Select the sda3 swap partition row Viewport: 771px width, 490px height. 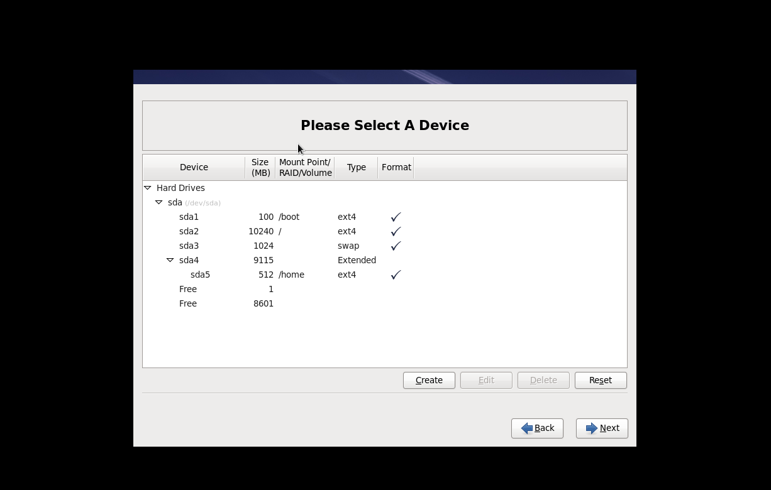(385, 246)
